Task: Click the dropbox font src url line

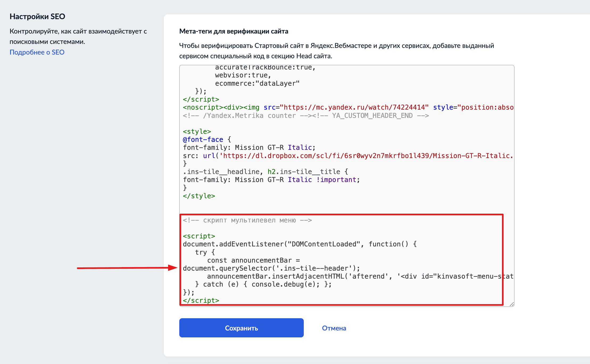Action: pyautogui.click(x=348, y=156)
